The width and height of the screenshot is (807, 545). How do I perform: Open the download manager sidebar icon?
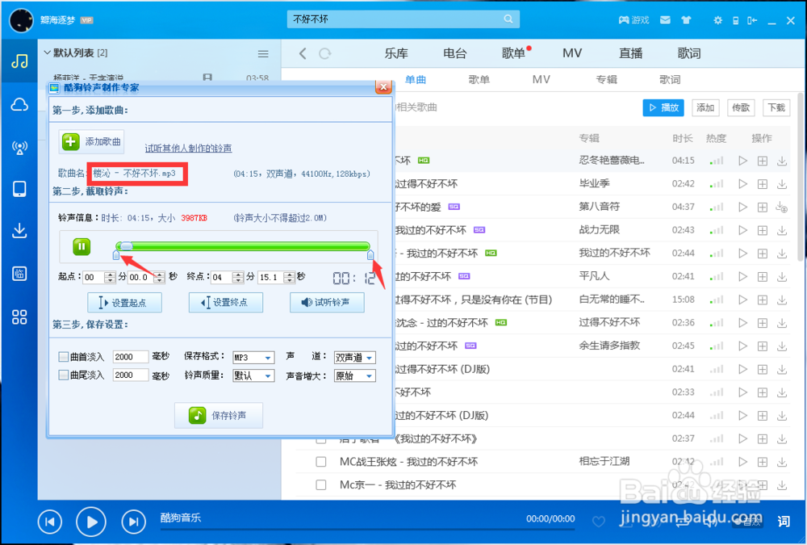coord(19,230)
